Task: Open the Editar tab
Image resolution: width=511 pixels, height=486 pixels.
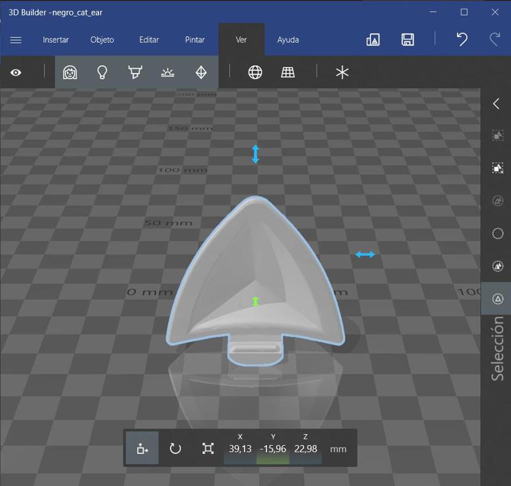Action: click(x=149, y=40)
